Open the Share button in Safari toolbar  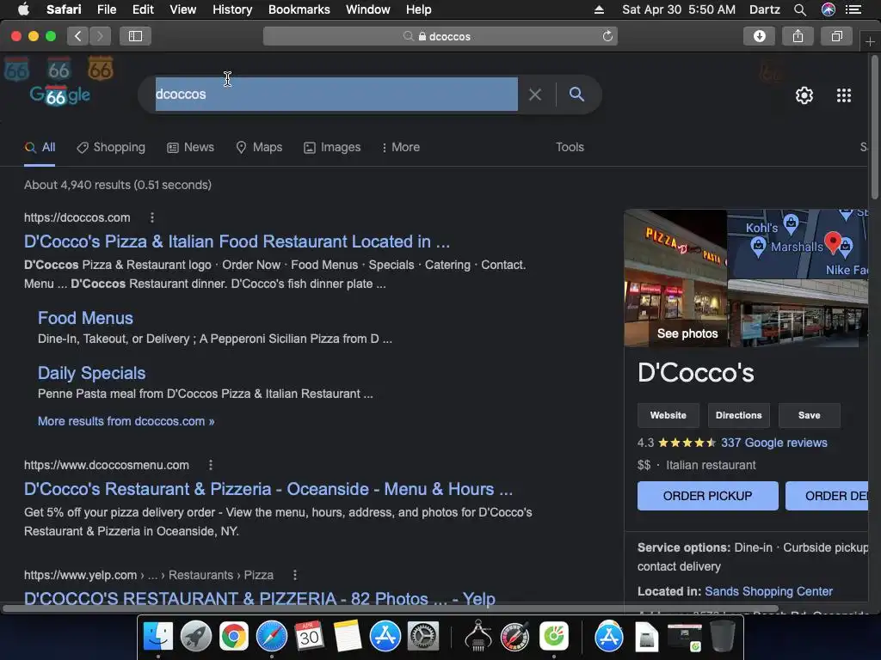pos(798,36)
